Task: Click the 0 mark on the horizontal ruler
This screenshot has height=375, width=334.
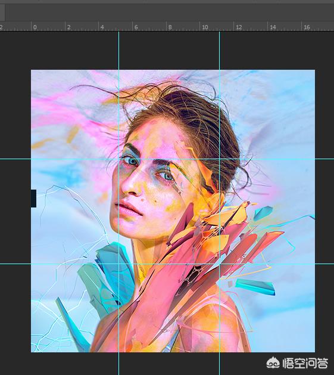Action: [x=35, y=27]
